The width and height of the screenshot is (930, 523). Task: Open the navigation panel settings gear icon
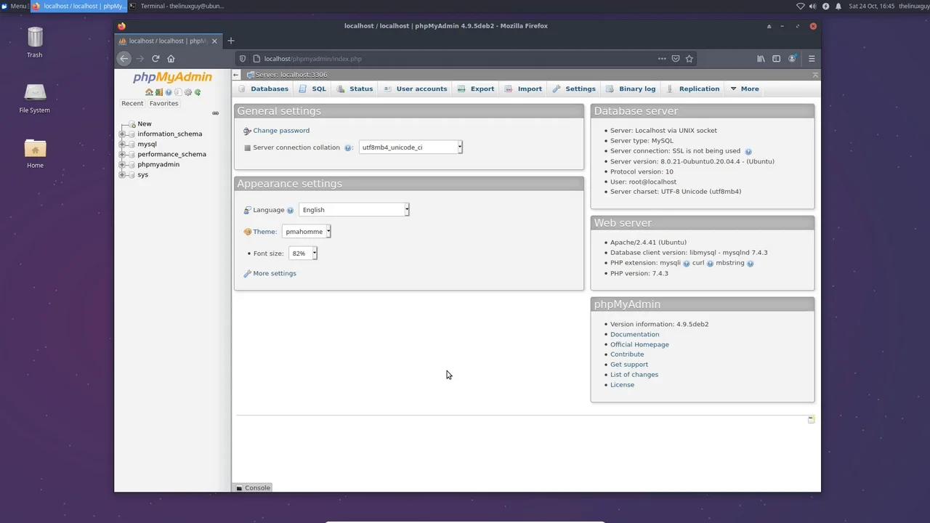click(187, 92)
